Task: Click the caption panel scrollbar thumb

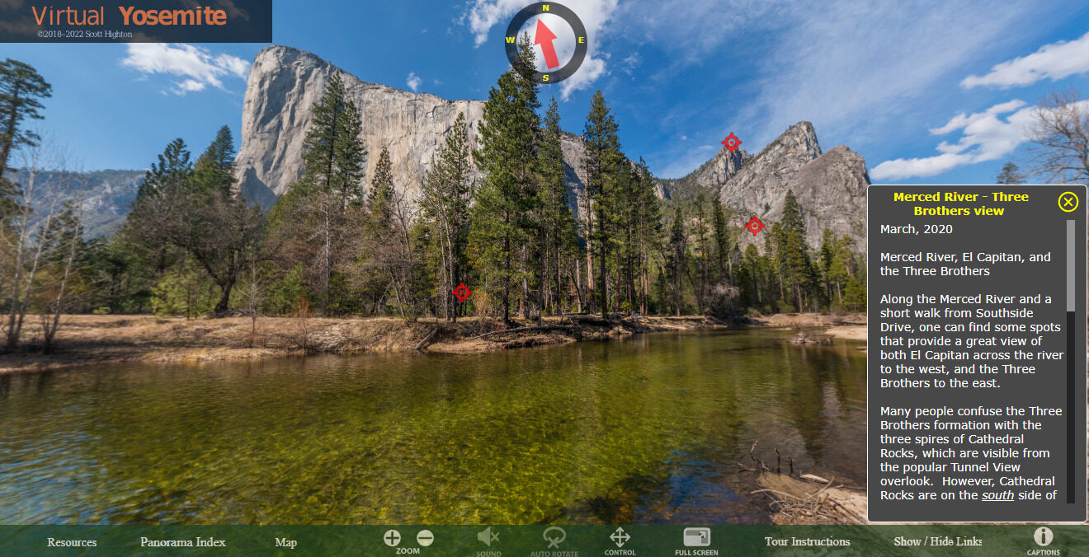Action: click(x=1071, y=265)
